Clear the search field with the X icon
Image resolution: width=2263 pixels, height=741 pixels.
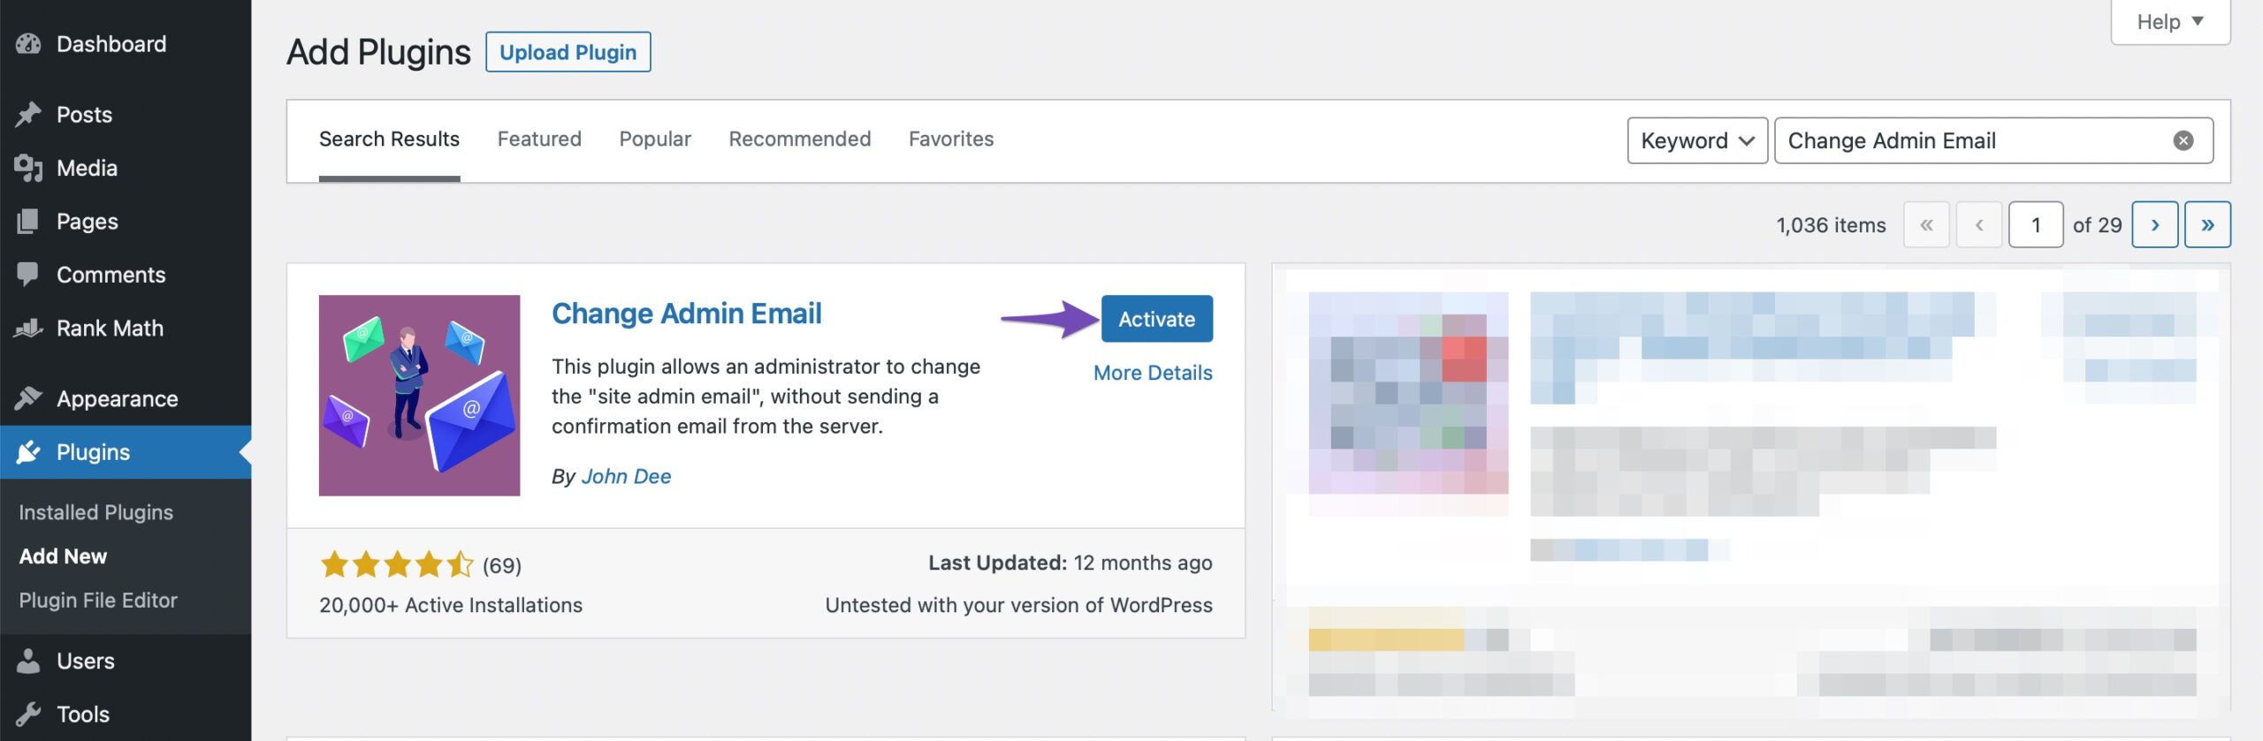tap(2183, 140)
